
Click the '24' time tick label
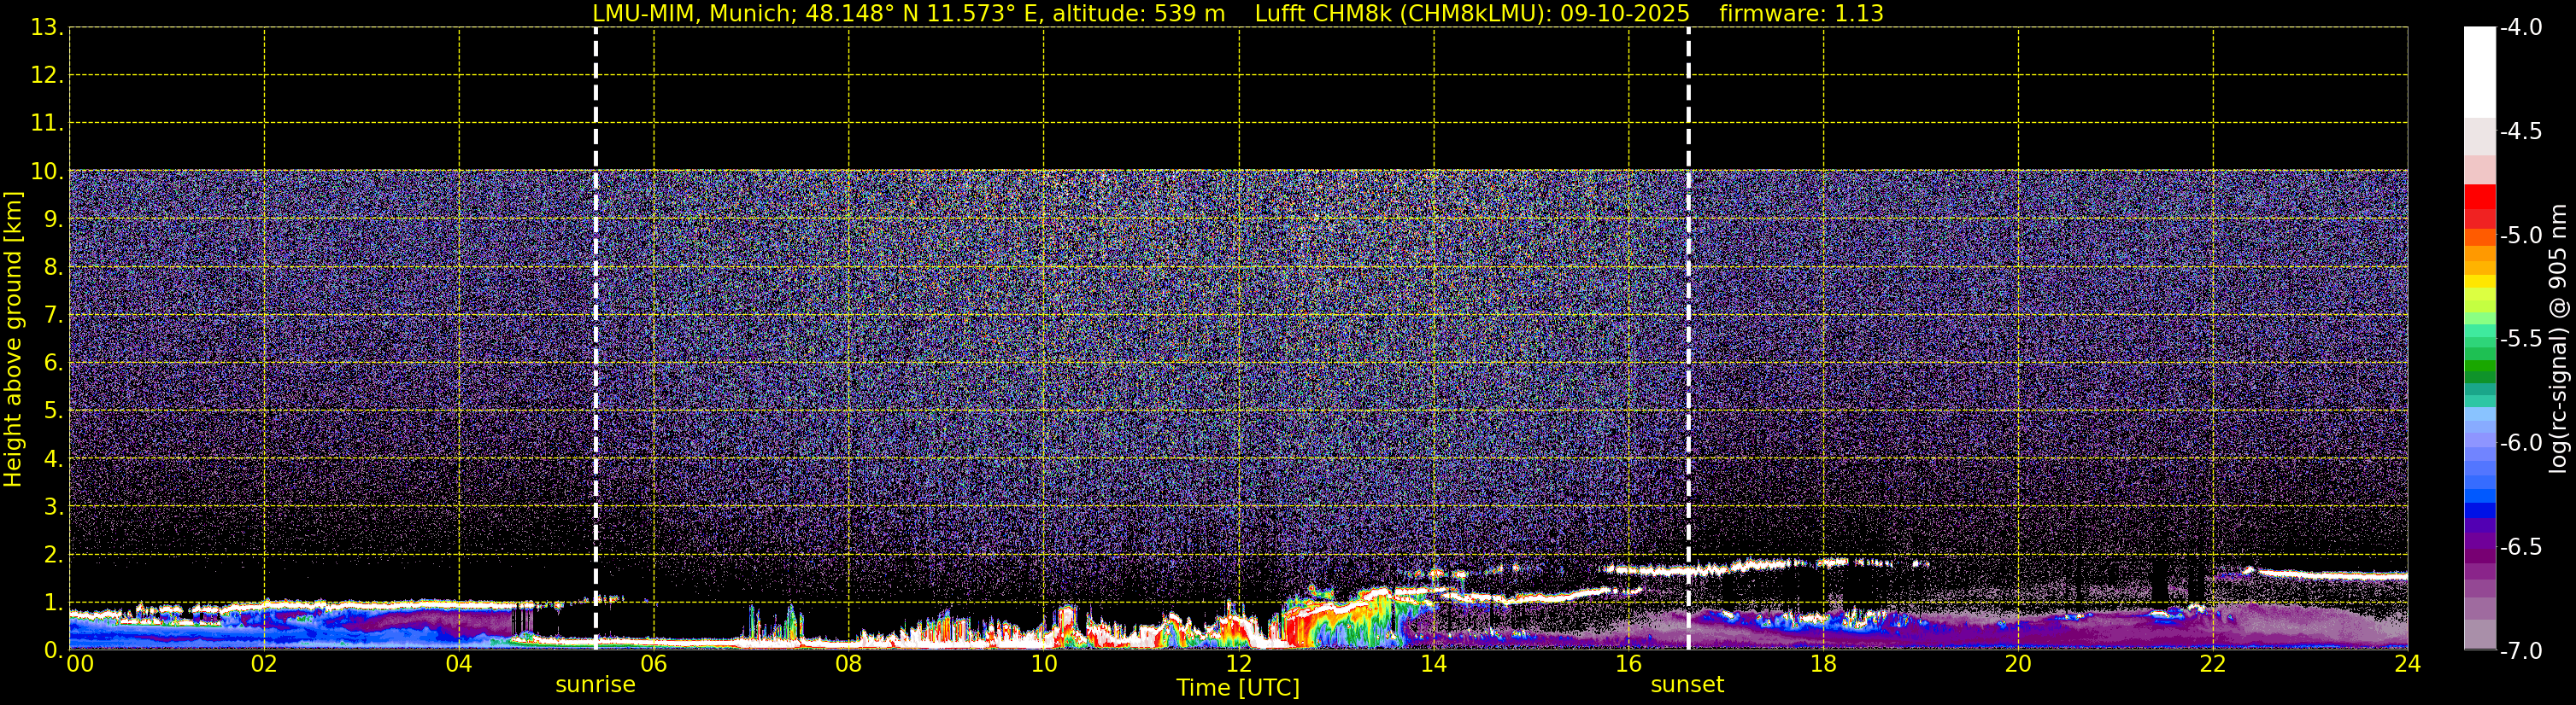2408,664
